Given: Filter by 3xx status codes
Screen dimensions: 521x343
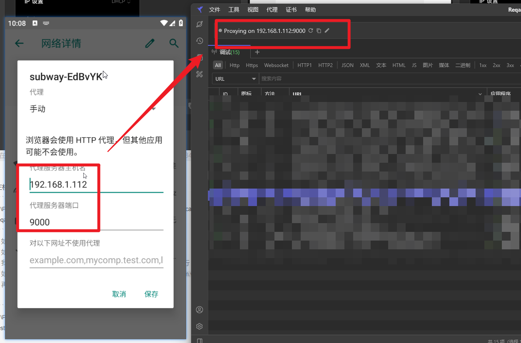Looking at the screenshot, I should click(x=510, y=65).
